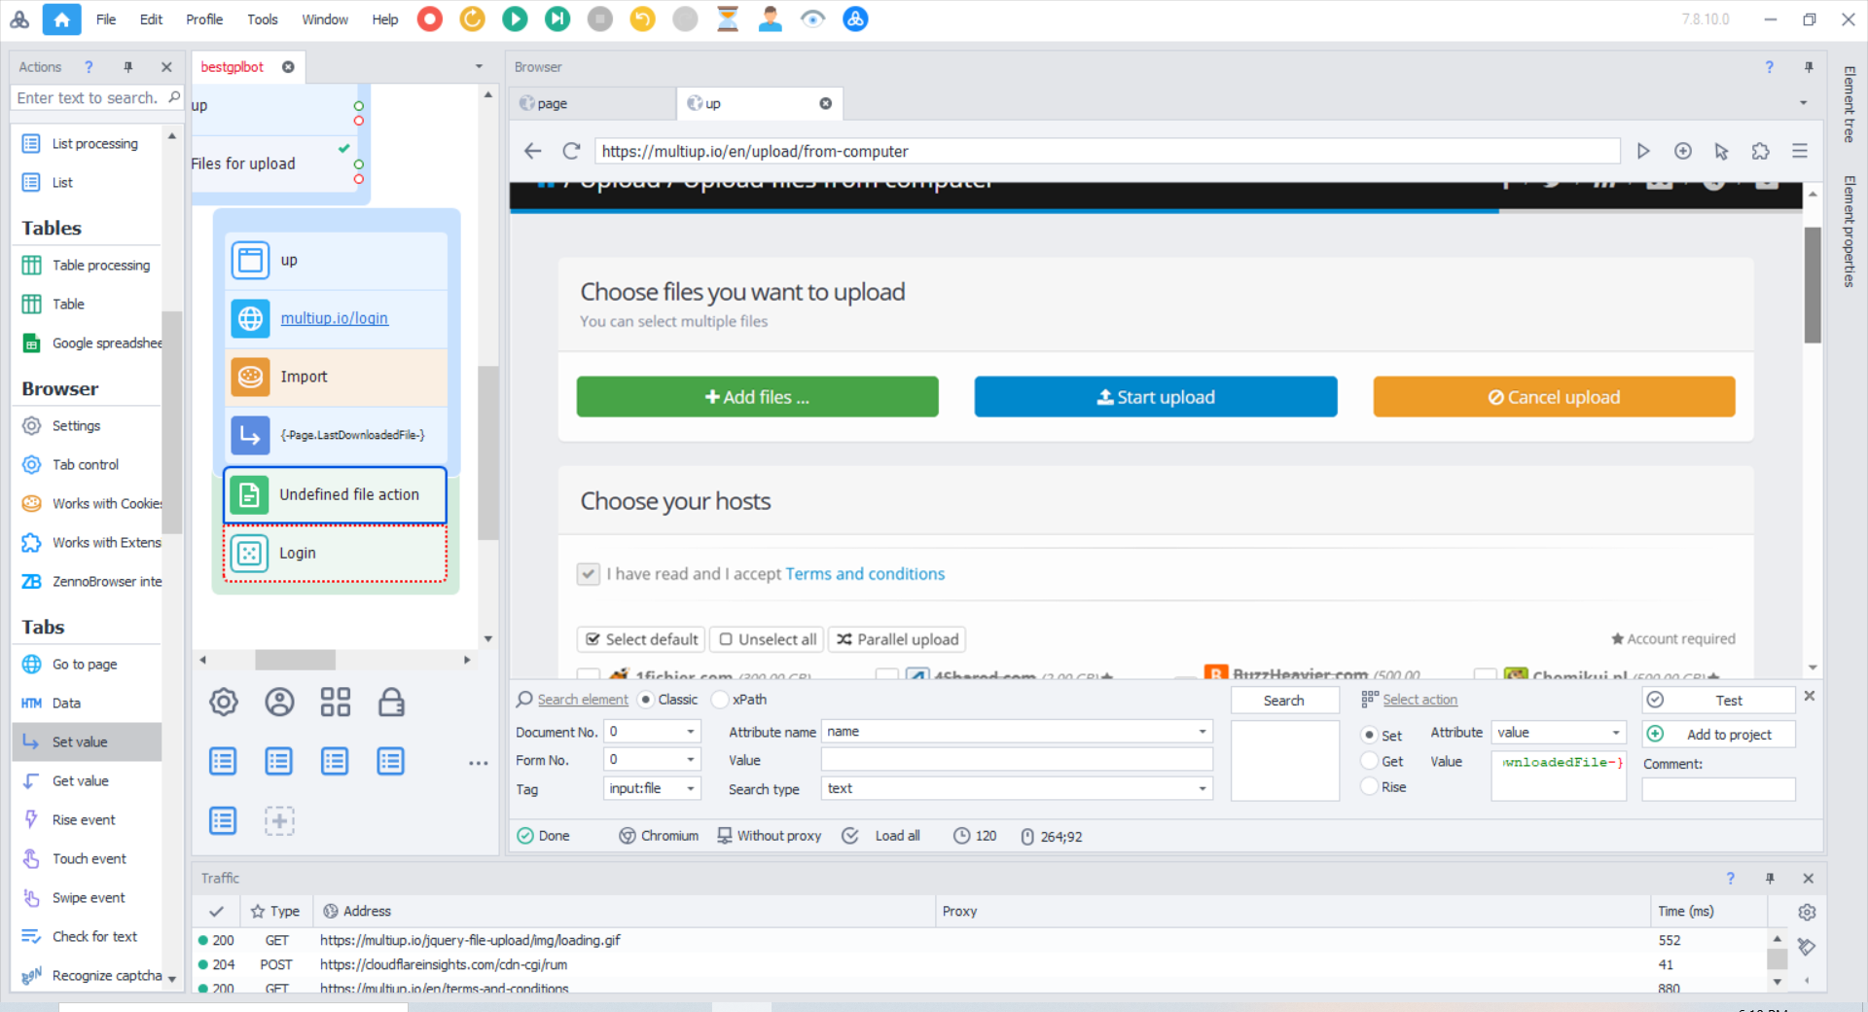This screenshot has width=1868, height=1012.
Task: Reload the multiup.io page
Action: [571, 151]
